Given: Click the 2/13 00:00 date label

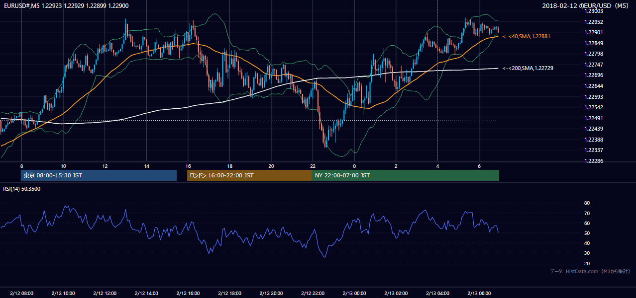Looking at the screenshot, I should coord(354,294).
